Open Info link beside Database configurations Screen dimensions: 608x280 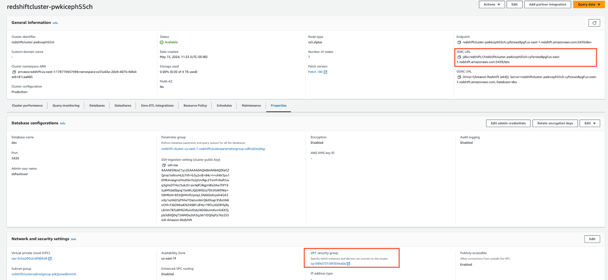[x=63, y=123]
